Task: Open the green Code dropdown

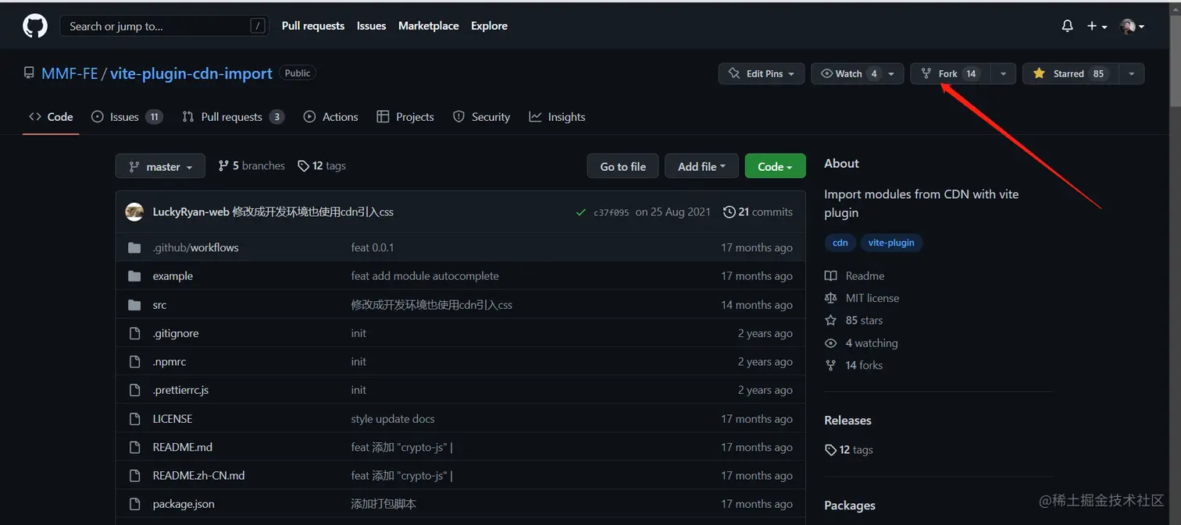Action: pos(775,166)
